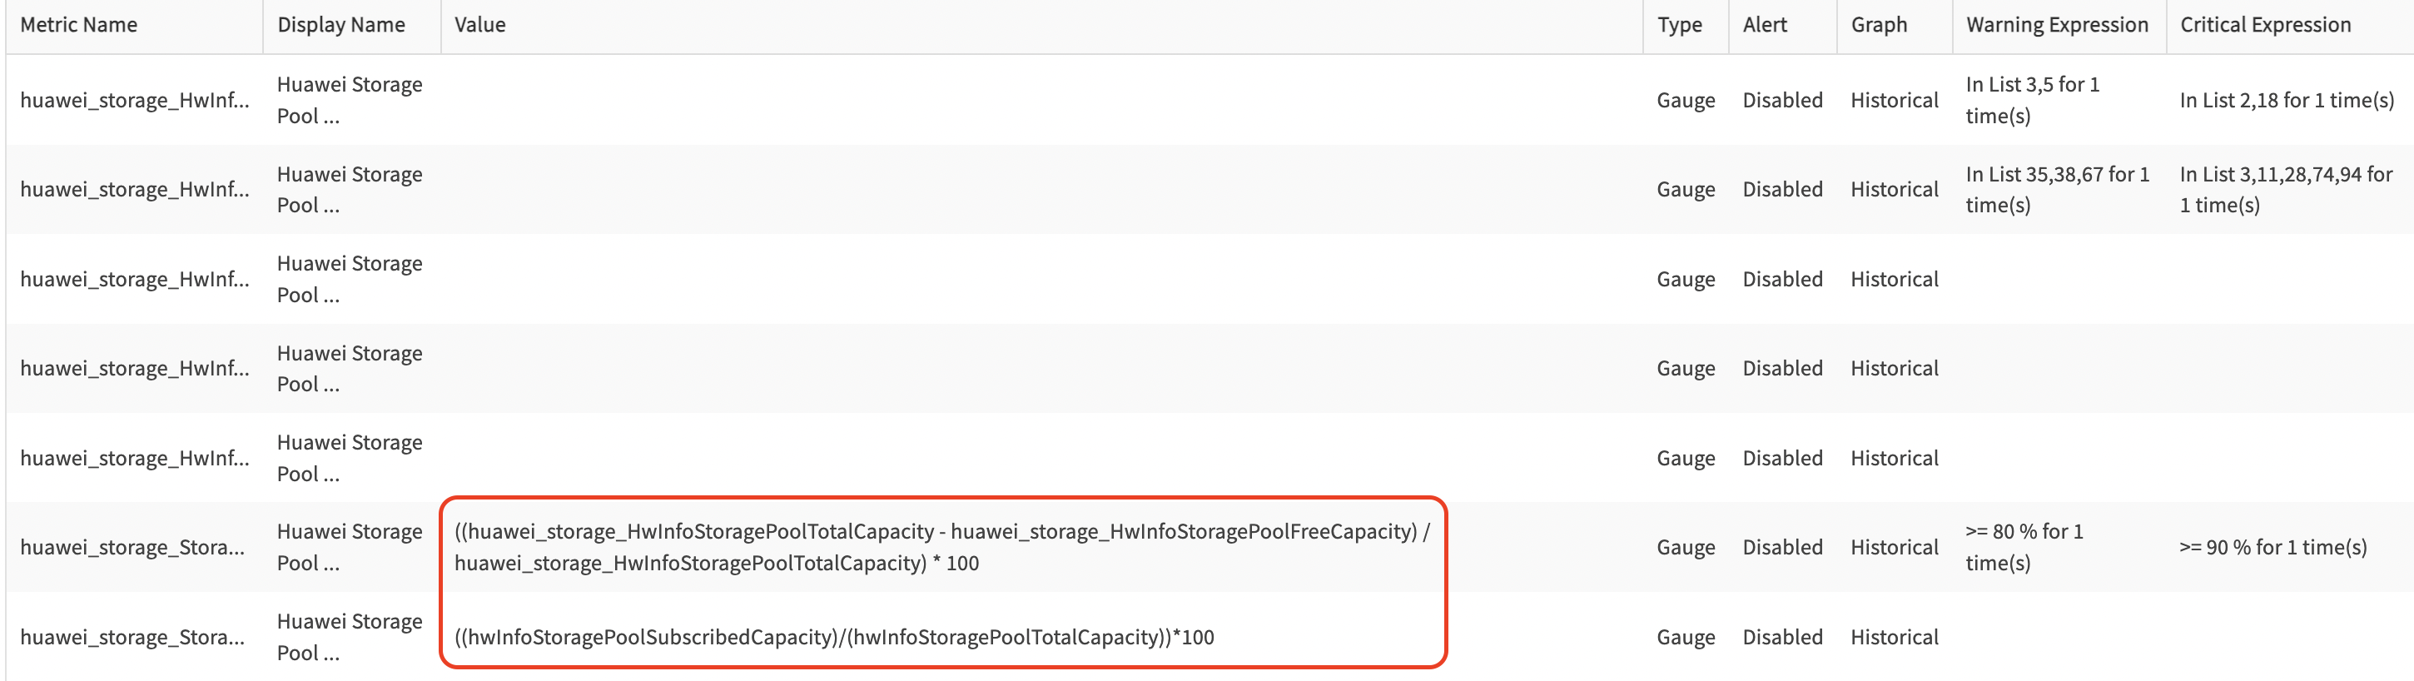Click metric name in the 'In List 35,38,67' row

[x=135, y=189]
